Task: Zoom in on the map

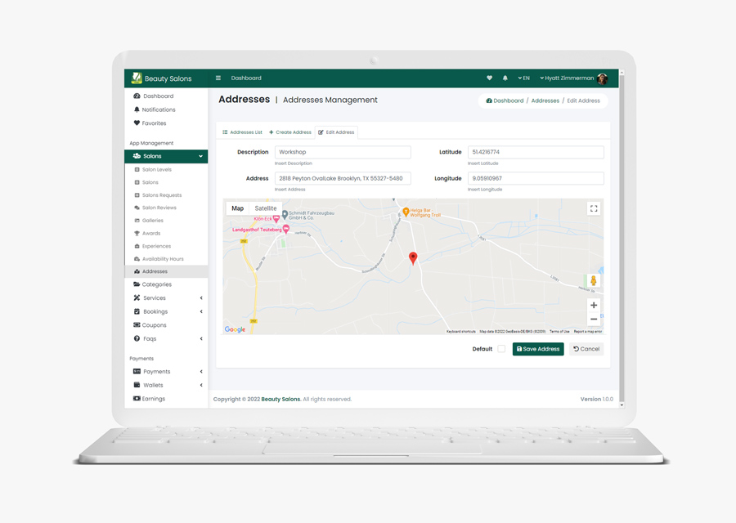Action: (x=594, y=306)
